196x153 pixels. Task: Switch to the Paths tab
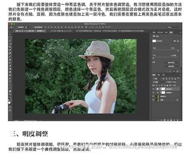click(x=163, y=75)
